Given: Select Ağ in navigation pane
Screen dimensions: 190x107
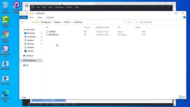Looking at the screenshot, I should coord(27,65).
